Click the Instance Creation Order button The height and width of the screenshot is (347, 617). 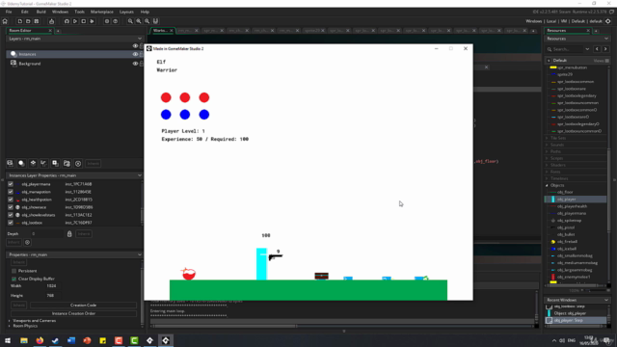pos(73,314)
